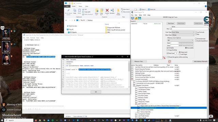Open Firefox from the taskbar
This screenshot has height=122, width=218.
[36, 120]
